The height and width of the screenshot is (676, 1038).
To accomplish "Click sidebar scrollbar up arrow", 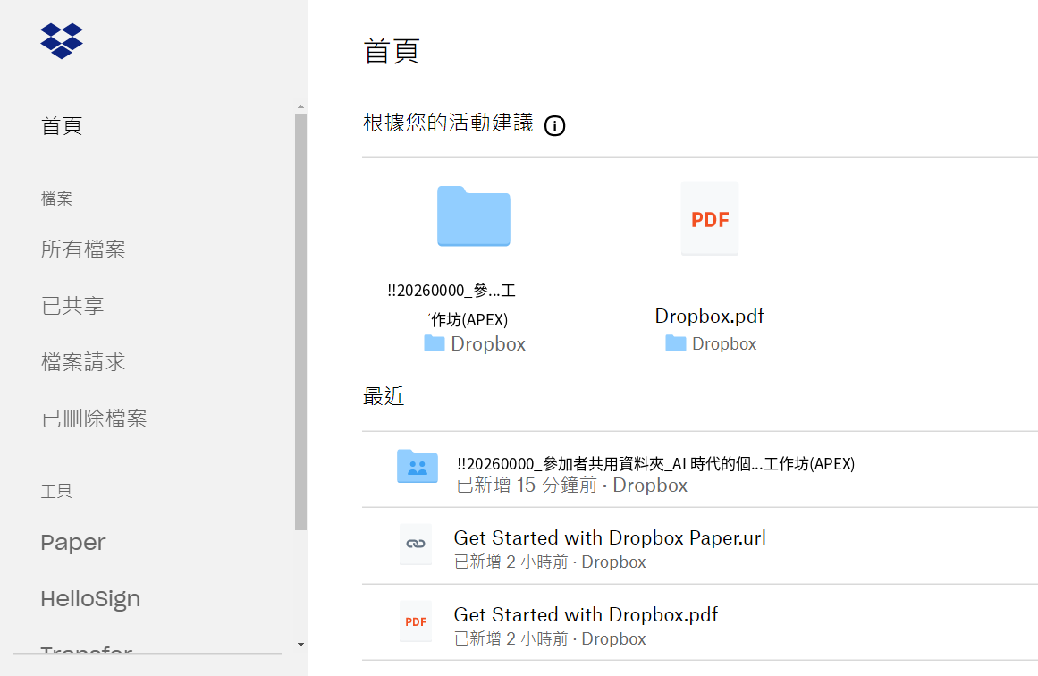I will (300, 106).
